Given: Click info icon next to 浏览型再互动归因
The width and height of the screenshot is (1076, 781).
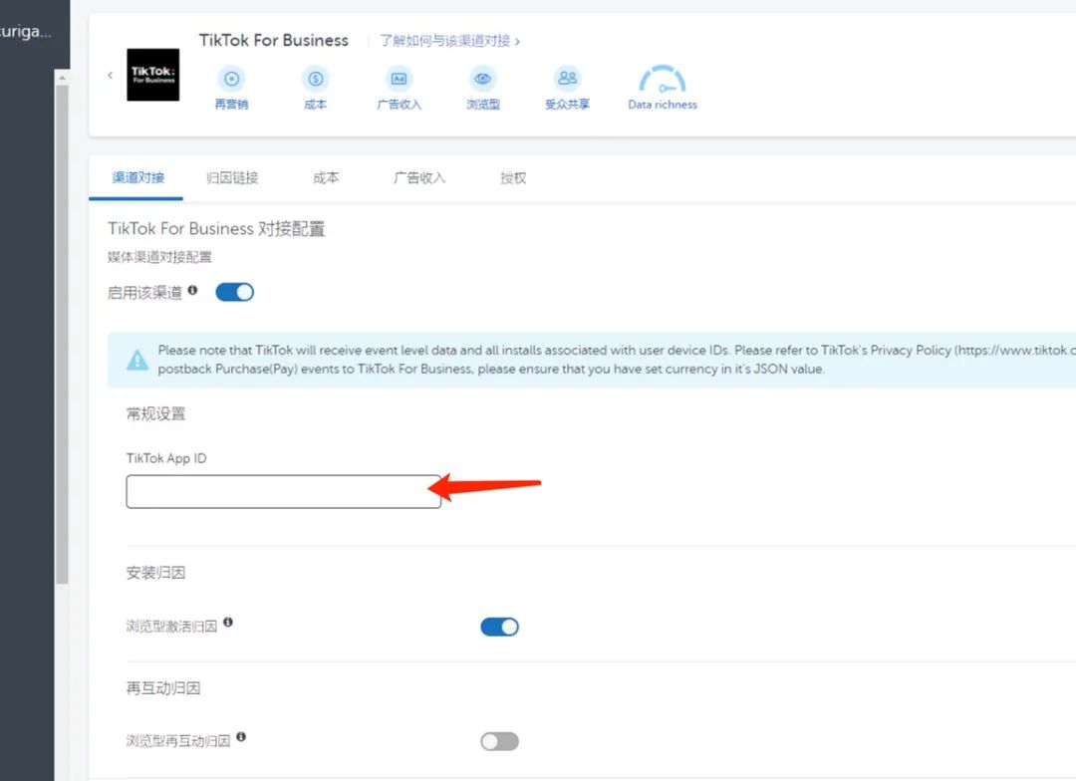Looking at the screenshot, I should click(241, 737).
